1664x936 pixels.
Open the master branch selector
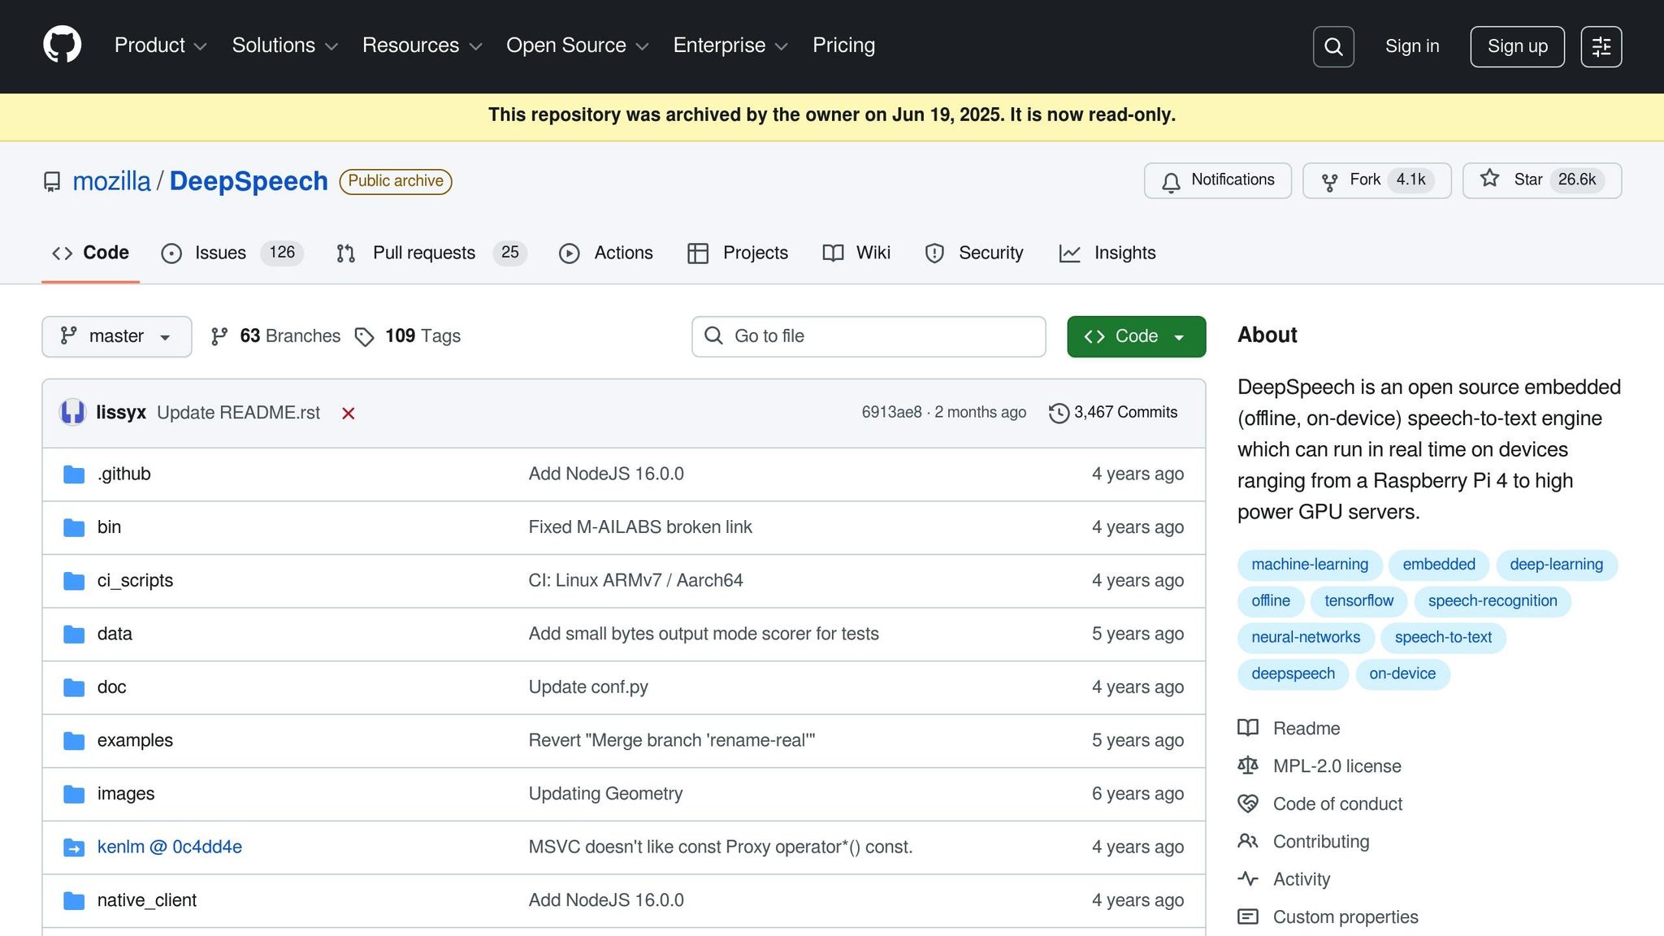click(117, 336)
